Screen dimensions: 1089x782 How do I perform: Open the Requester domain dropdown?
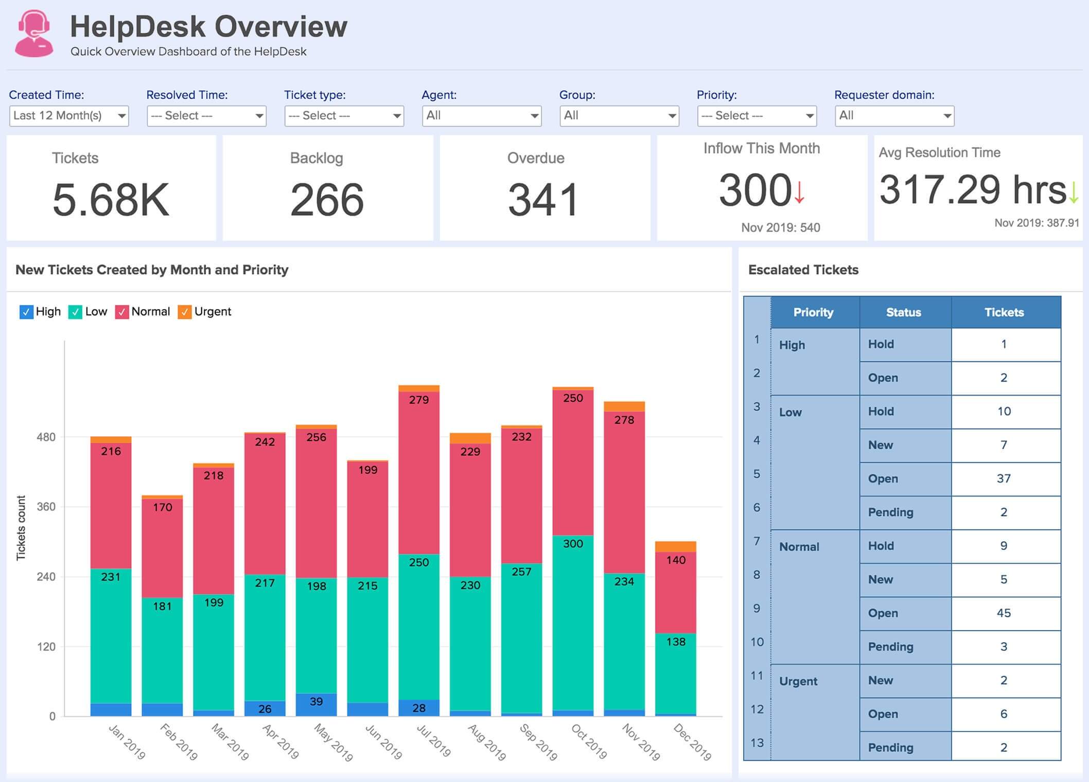(894, 115)
